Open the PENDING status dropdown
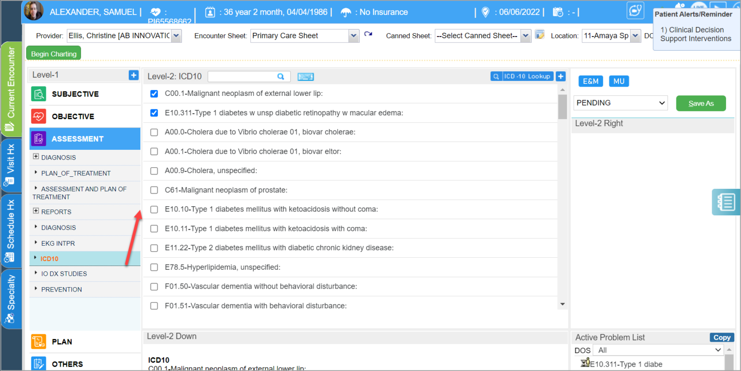Viewport: 741px width, 371px height. tap(620, 103)
